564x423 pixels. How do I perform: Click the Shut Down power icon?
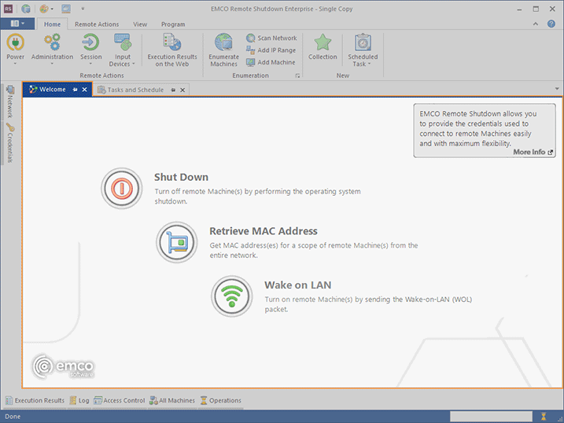121,189
